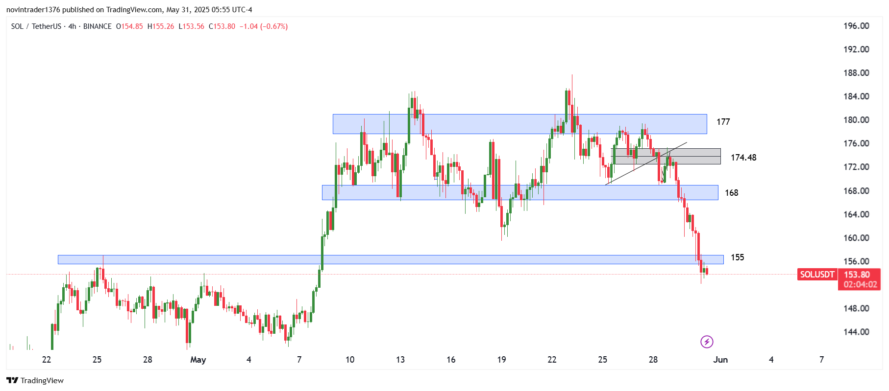Click the 22 April date axis label
This screenshot has width=889, height=391.
click(x=47, y=360)
